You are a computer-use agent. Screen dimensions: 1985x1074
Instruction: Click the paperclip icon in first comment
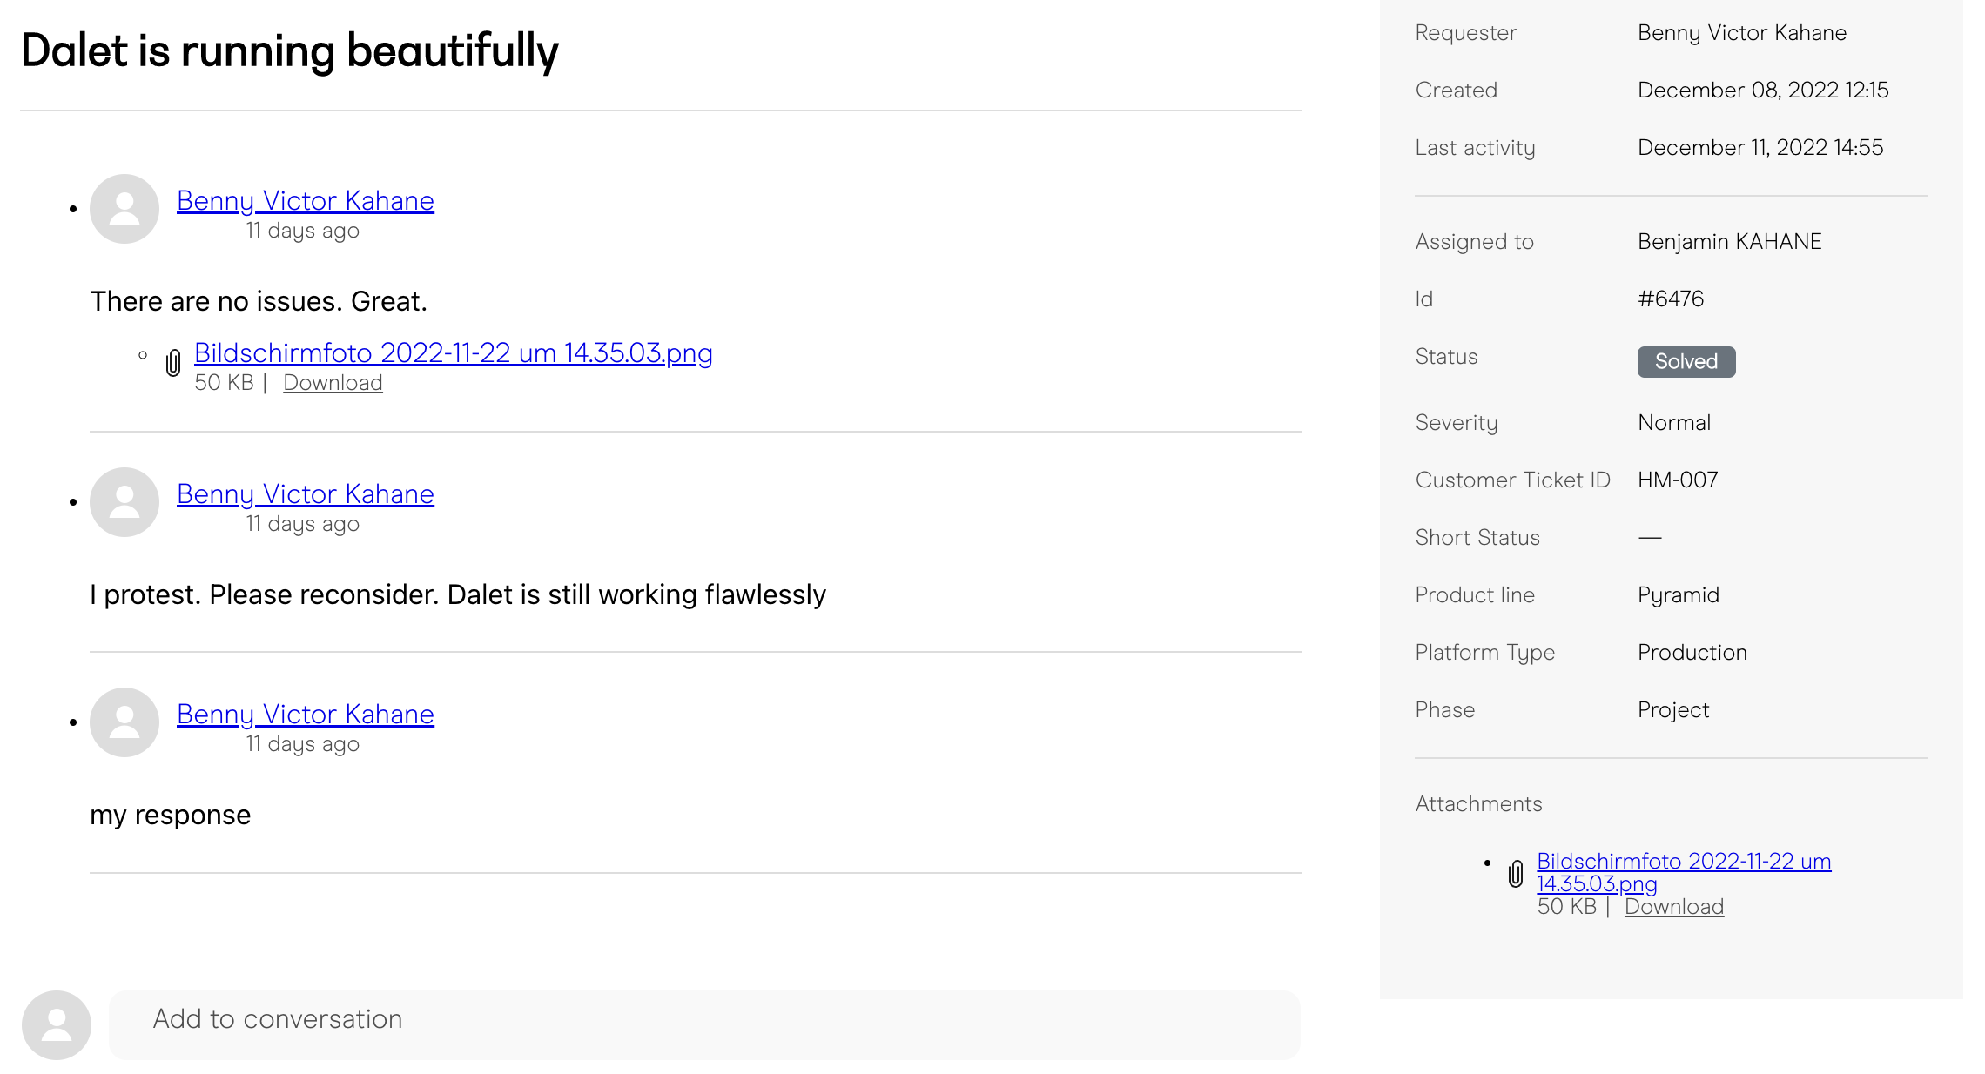point(173,363)
